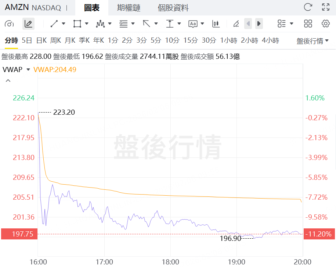This screenshot has width=336, height=267.
Task: Open fullscreen with the expand arrows icon
Action: coord(326,7)
